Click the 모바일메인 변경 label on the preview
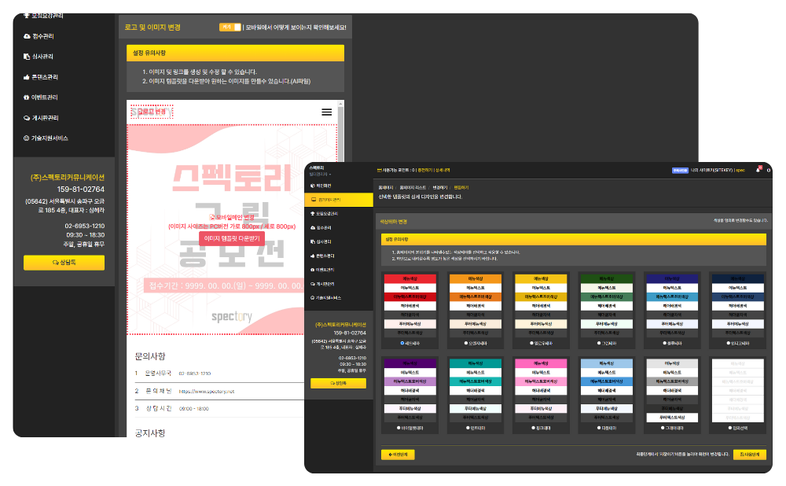This screenshot has height=486, width=786. (232, 217)
